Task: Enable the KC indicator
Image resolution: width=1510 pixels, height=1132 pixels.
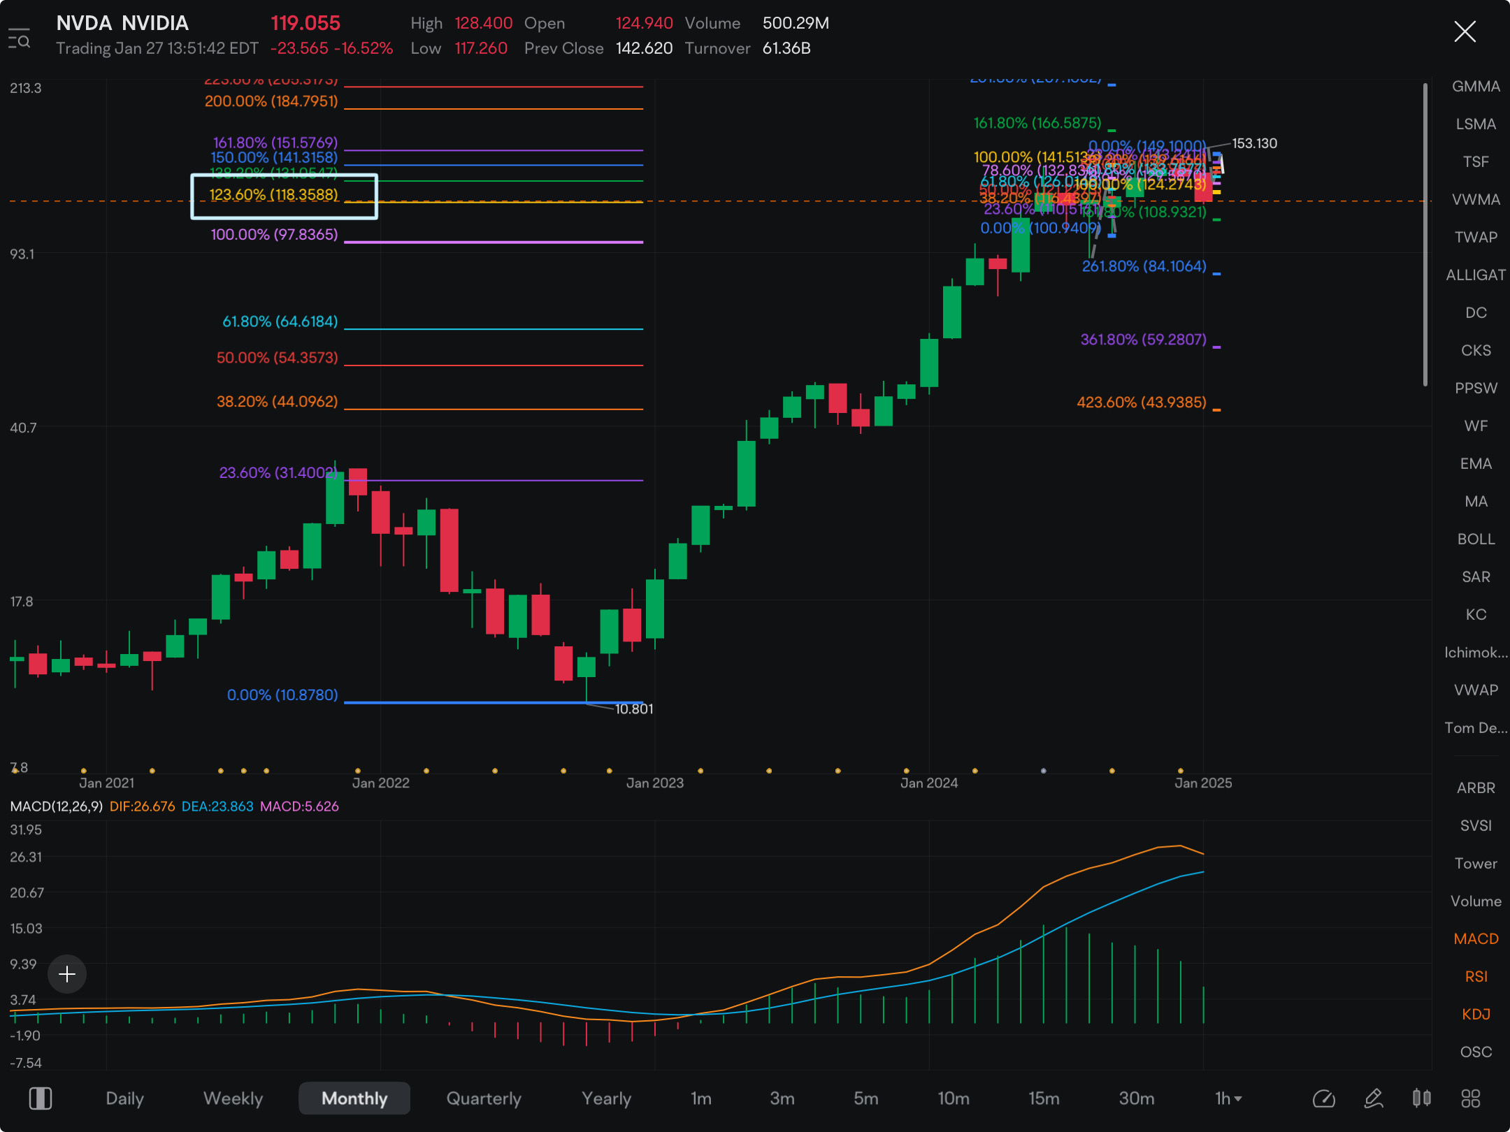Action: [x=1476, y=615]
